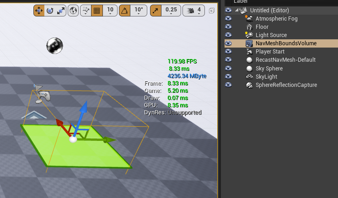This screenshot has height=198, width=338.
Task: Select the Translate (move) tool
Action: (x=39, y=11)
